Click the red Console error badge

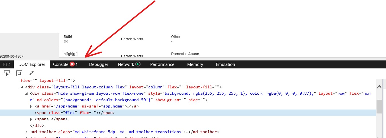point(72,64)
